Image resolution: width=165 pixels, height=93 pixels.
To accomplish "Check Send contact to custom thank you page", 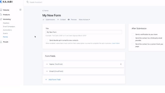I will tap(133, 44).
